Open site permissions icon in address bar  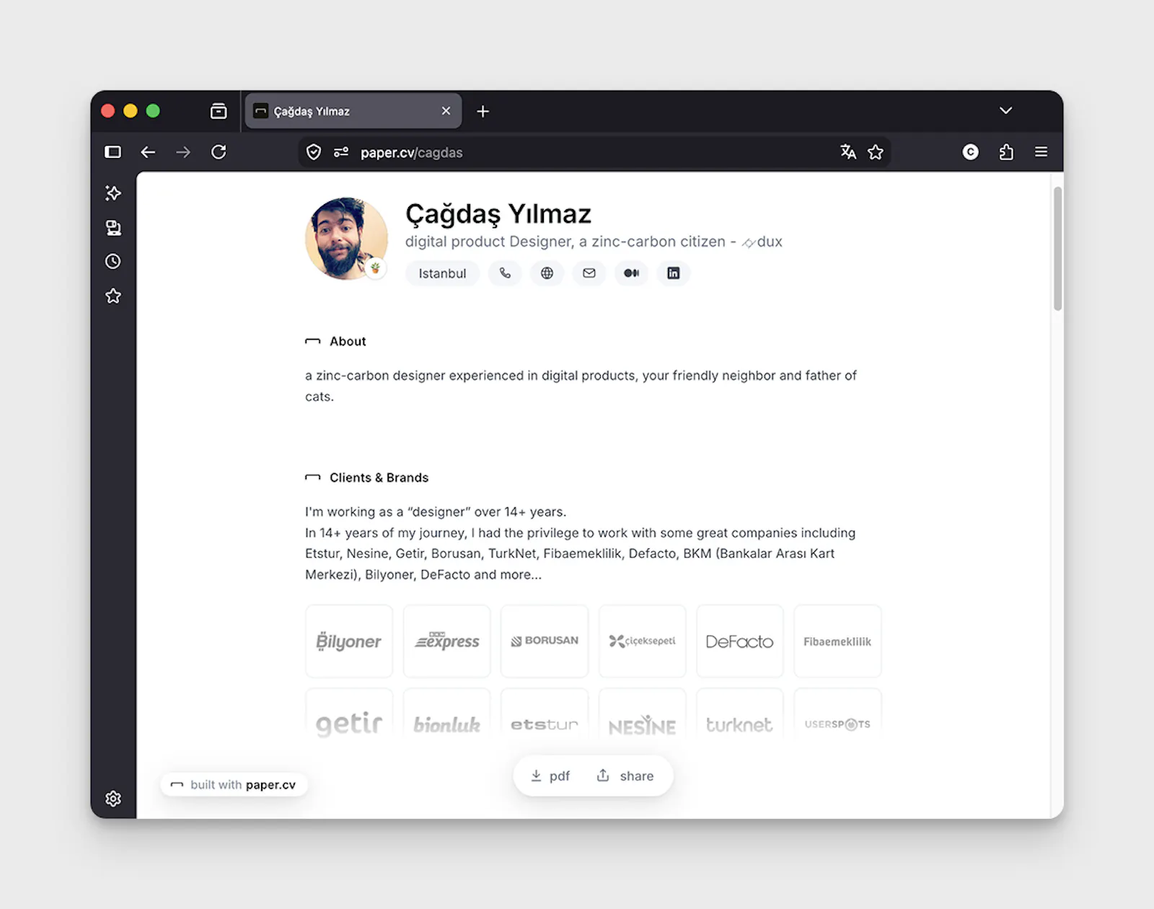pyautogui.click(x=341, y=152)
